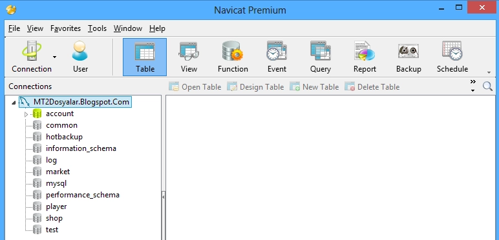
Task: Click the performance_schema database icon
Action: click(x=37, y=195)
